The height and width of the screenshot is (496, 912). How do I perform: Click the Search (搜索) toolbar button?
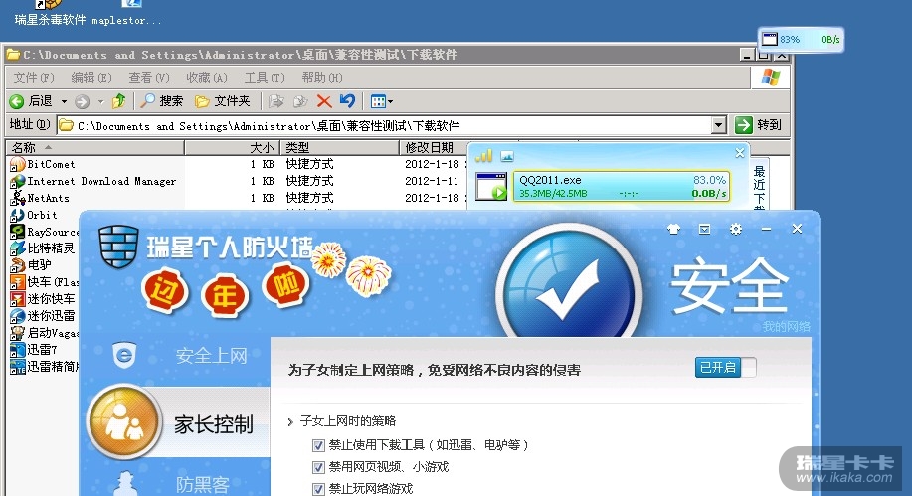point(162,101)
